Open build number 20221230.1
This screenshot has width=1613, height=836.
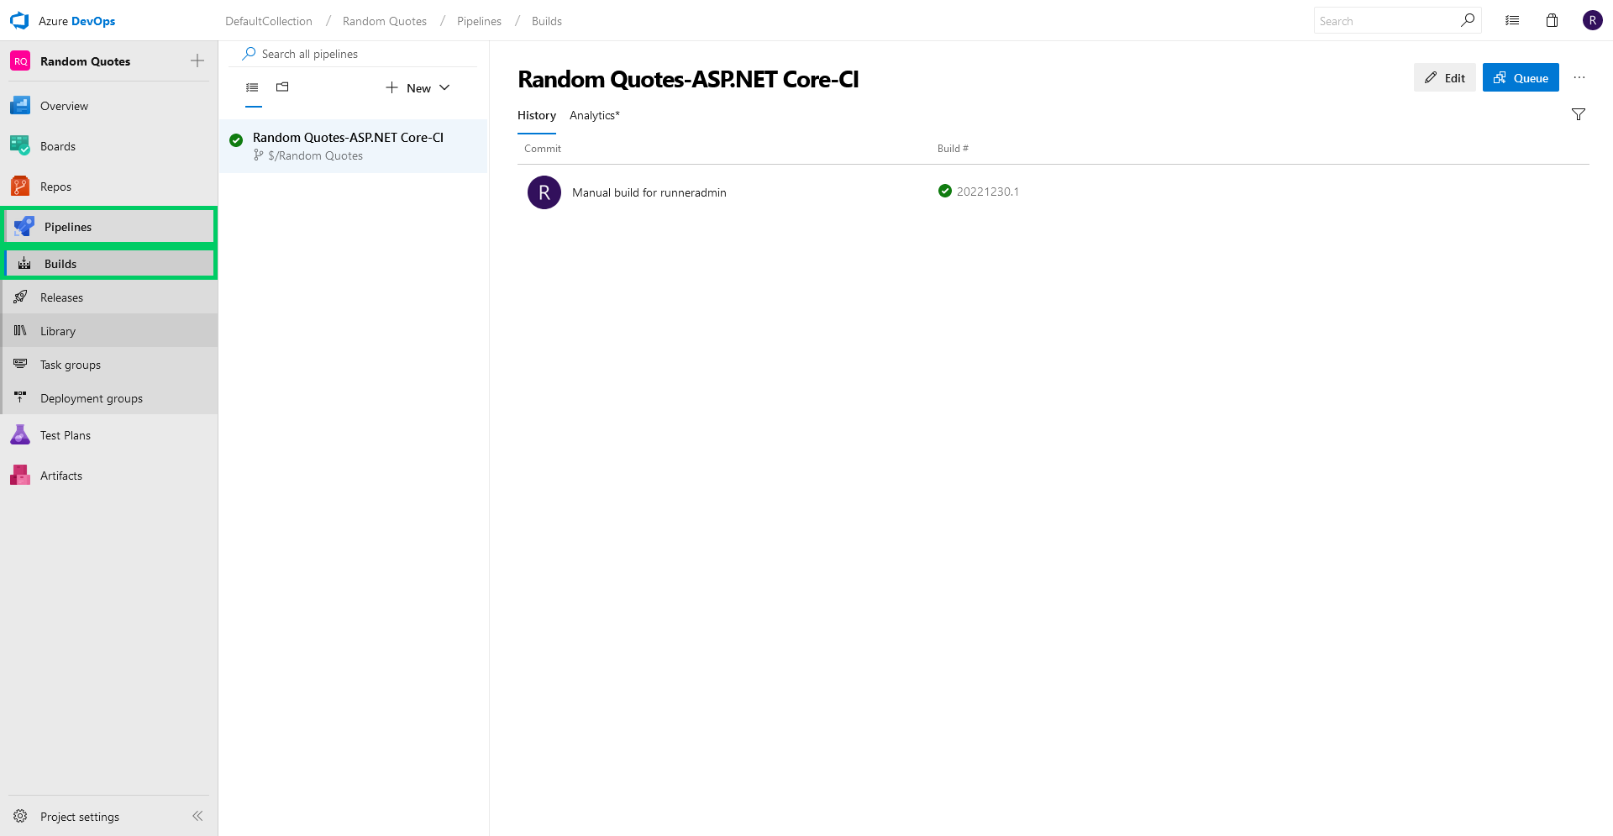pos(988,192)
